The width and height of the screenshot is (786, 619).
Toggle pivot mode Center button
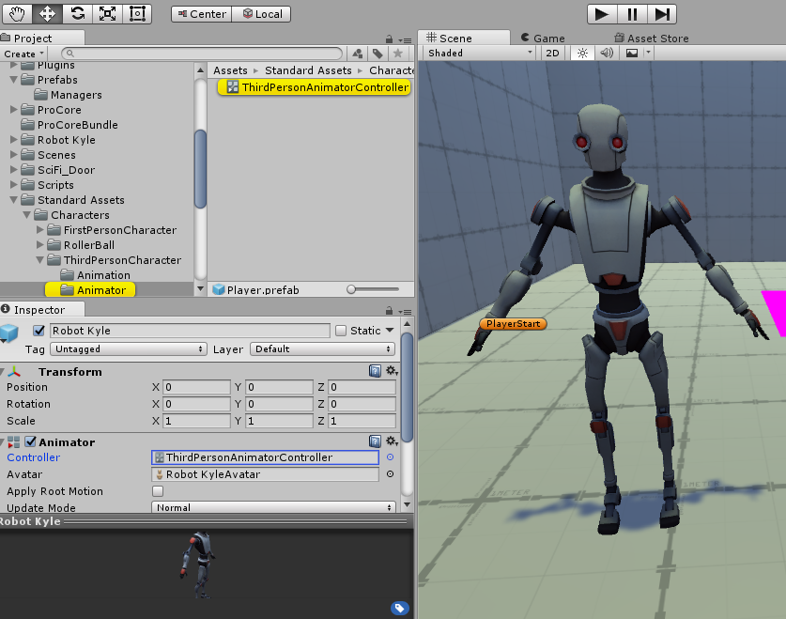(202, 14)
